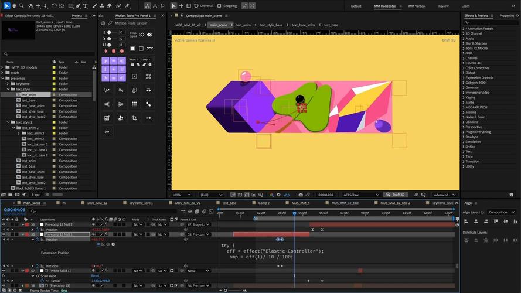Screen dimensions: 521x293
Task: Expand the Blur & Sharpen effects category
Action: coord(464,43)
